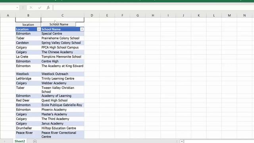Select the Prairiehome Colony School cell

[63, 38]
